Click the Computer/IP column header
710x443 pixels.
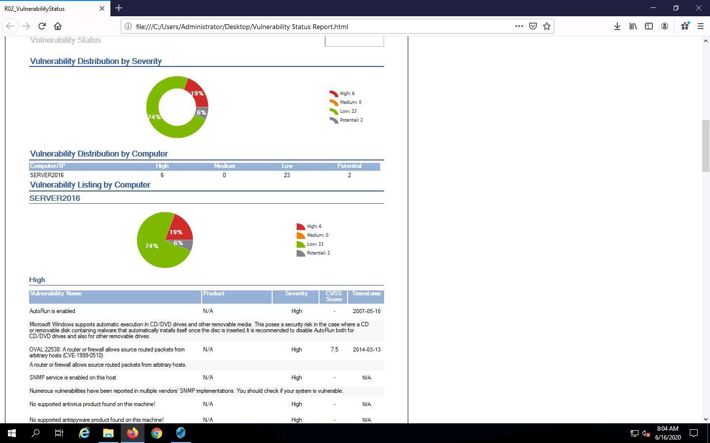47,166
